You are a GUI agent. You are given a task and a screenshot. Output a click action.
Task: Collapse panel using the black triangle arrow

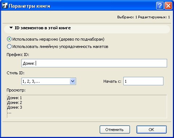click(x=11, y=28)
